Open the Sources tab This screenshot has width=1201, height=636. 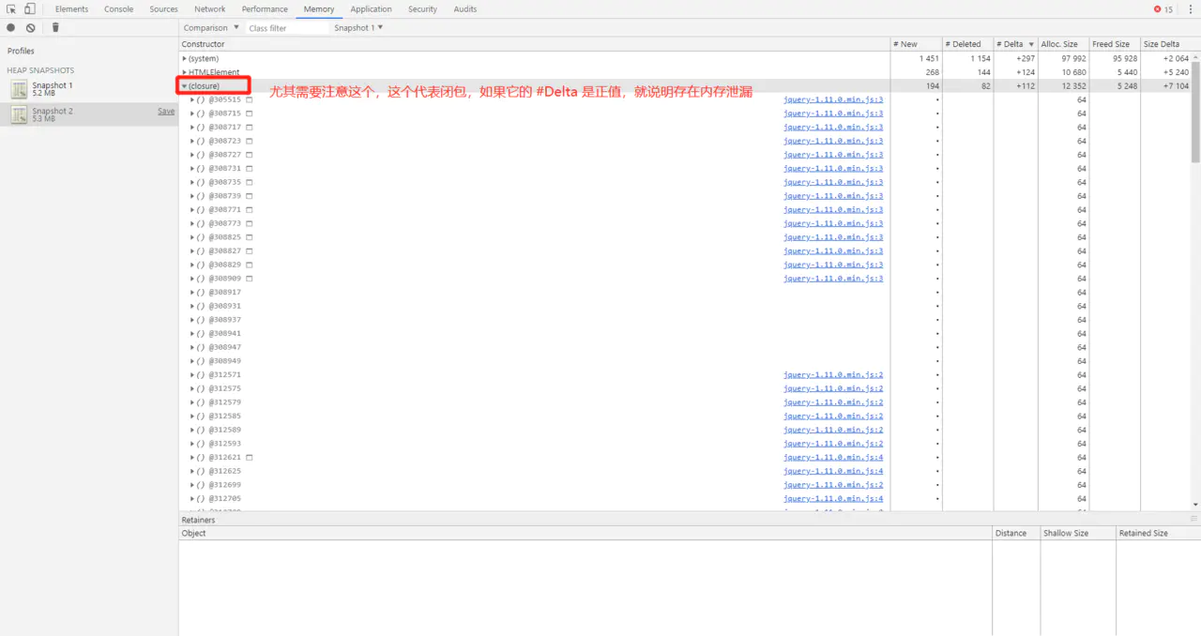click(163, 9)
